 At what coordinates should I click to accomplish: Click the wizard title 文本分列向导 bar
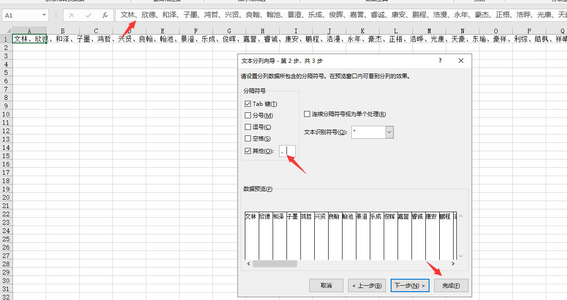(282, 61)
